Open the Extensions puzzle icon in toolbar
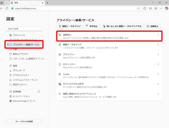Image resolution: width=169 pixels, height=128 pixels. pos(145,8)
